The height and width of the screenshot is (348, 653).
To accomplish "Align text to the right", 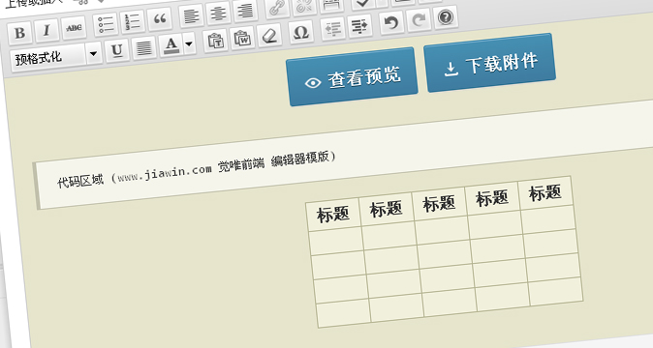I will tap(245, 11).
